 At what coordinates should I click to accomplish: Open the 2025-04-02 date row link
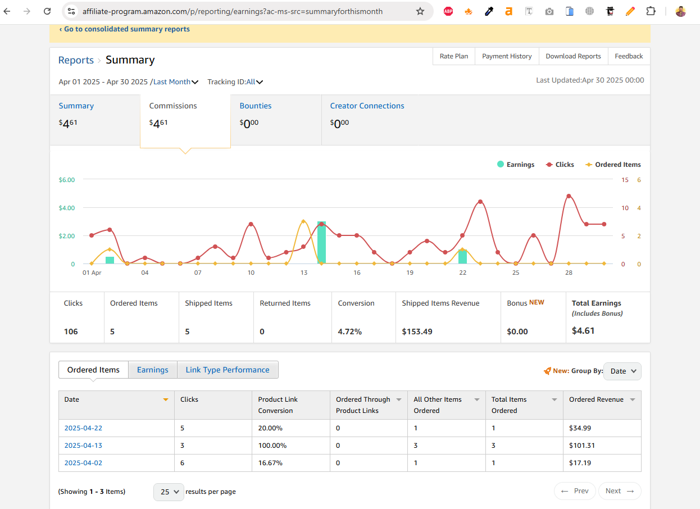pyautogui.click(x=83, y=463)
